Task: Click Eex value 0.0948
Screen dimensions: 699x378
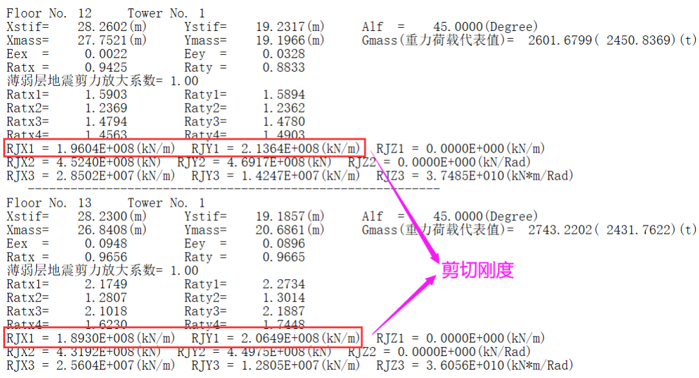Action: click(106, 244)
